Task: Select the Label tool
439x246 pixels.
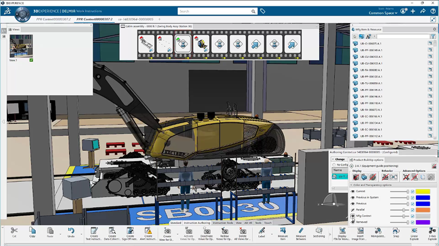Action: [261, 232]
